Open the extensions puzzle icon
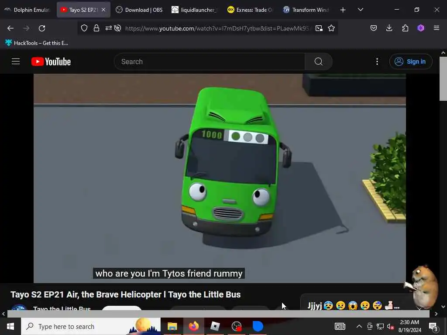Viewport: 447px width, 335px height. 405,28
